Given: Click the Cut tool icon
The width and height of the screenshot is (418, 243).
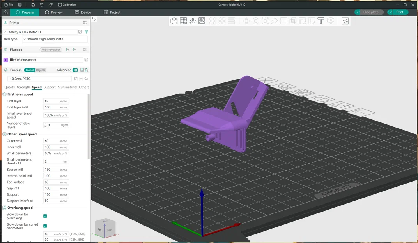Looking at the screenshot, I should [283, 21].
